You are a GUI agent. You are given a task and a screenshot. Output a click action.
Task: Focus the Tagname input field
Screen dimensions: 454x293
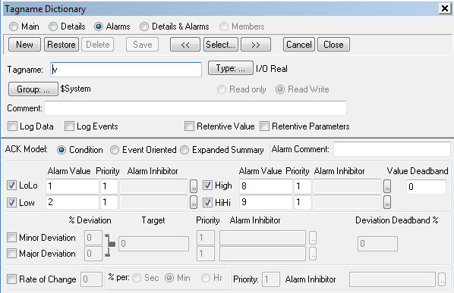(126, 70)
